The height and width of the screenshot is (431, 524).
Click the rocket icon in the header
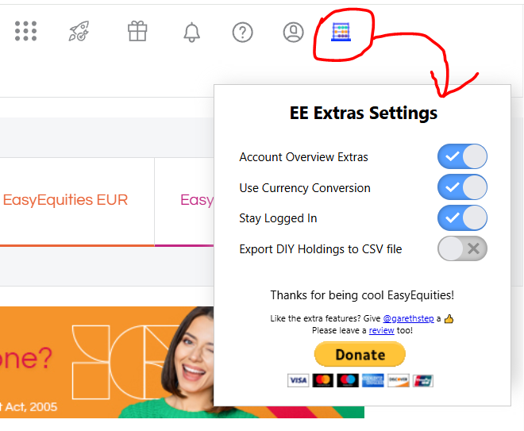coord(79,31)
